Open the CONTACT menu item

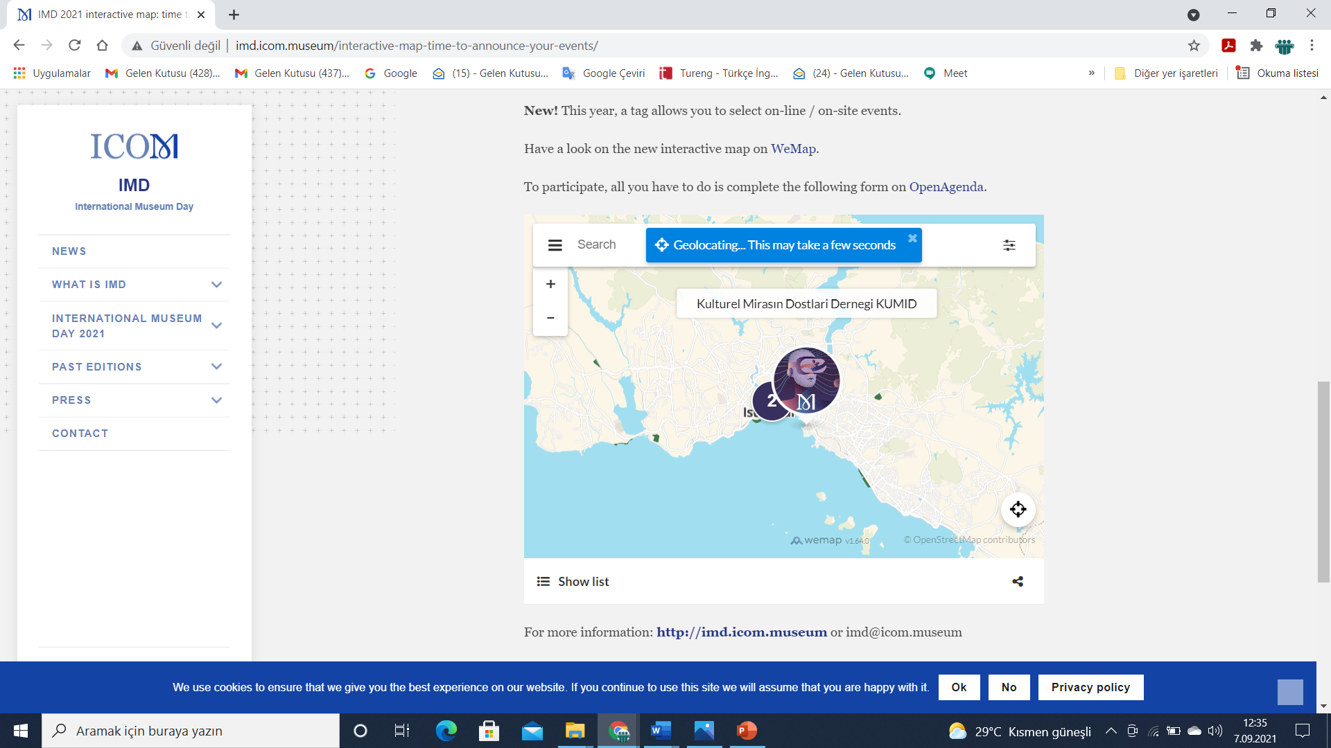pyautogui.click(x=80, y=434)
